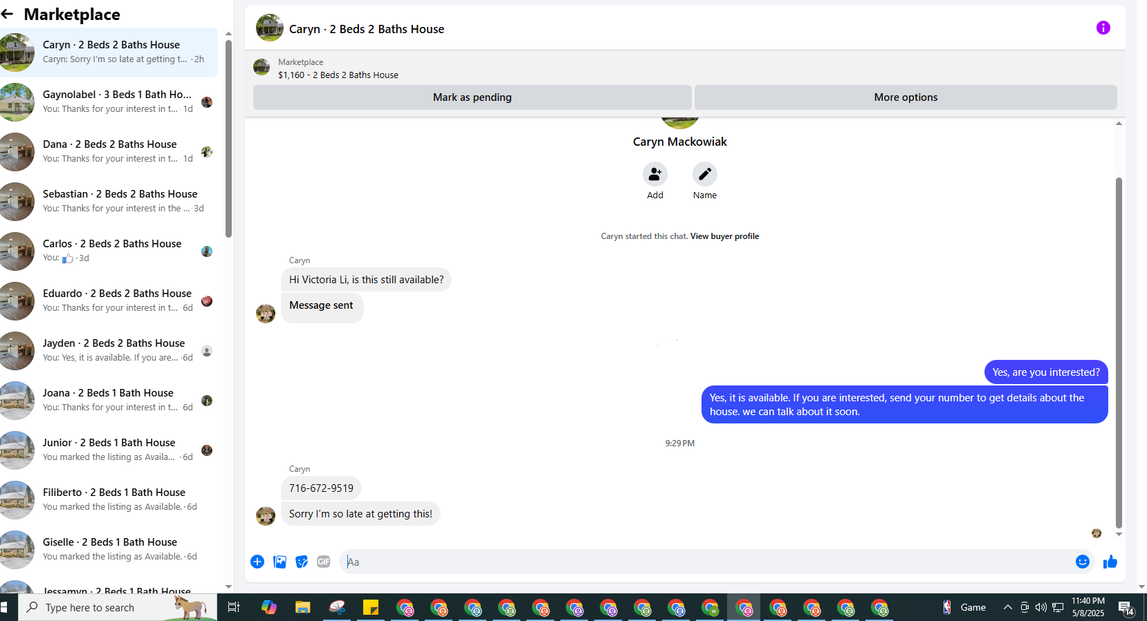Click the phone number message 716-672-9519

tap(321, 488)
